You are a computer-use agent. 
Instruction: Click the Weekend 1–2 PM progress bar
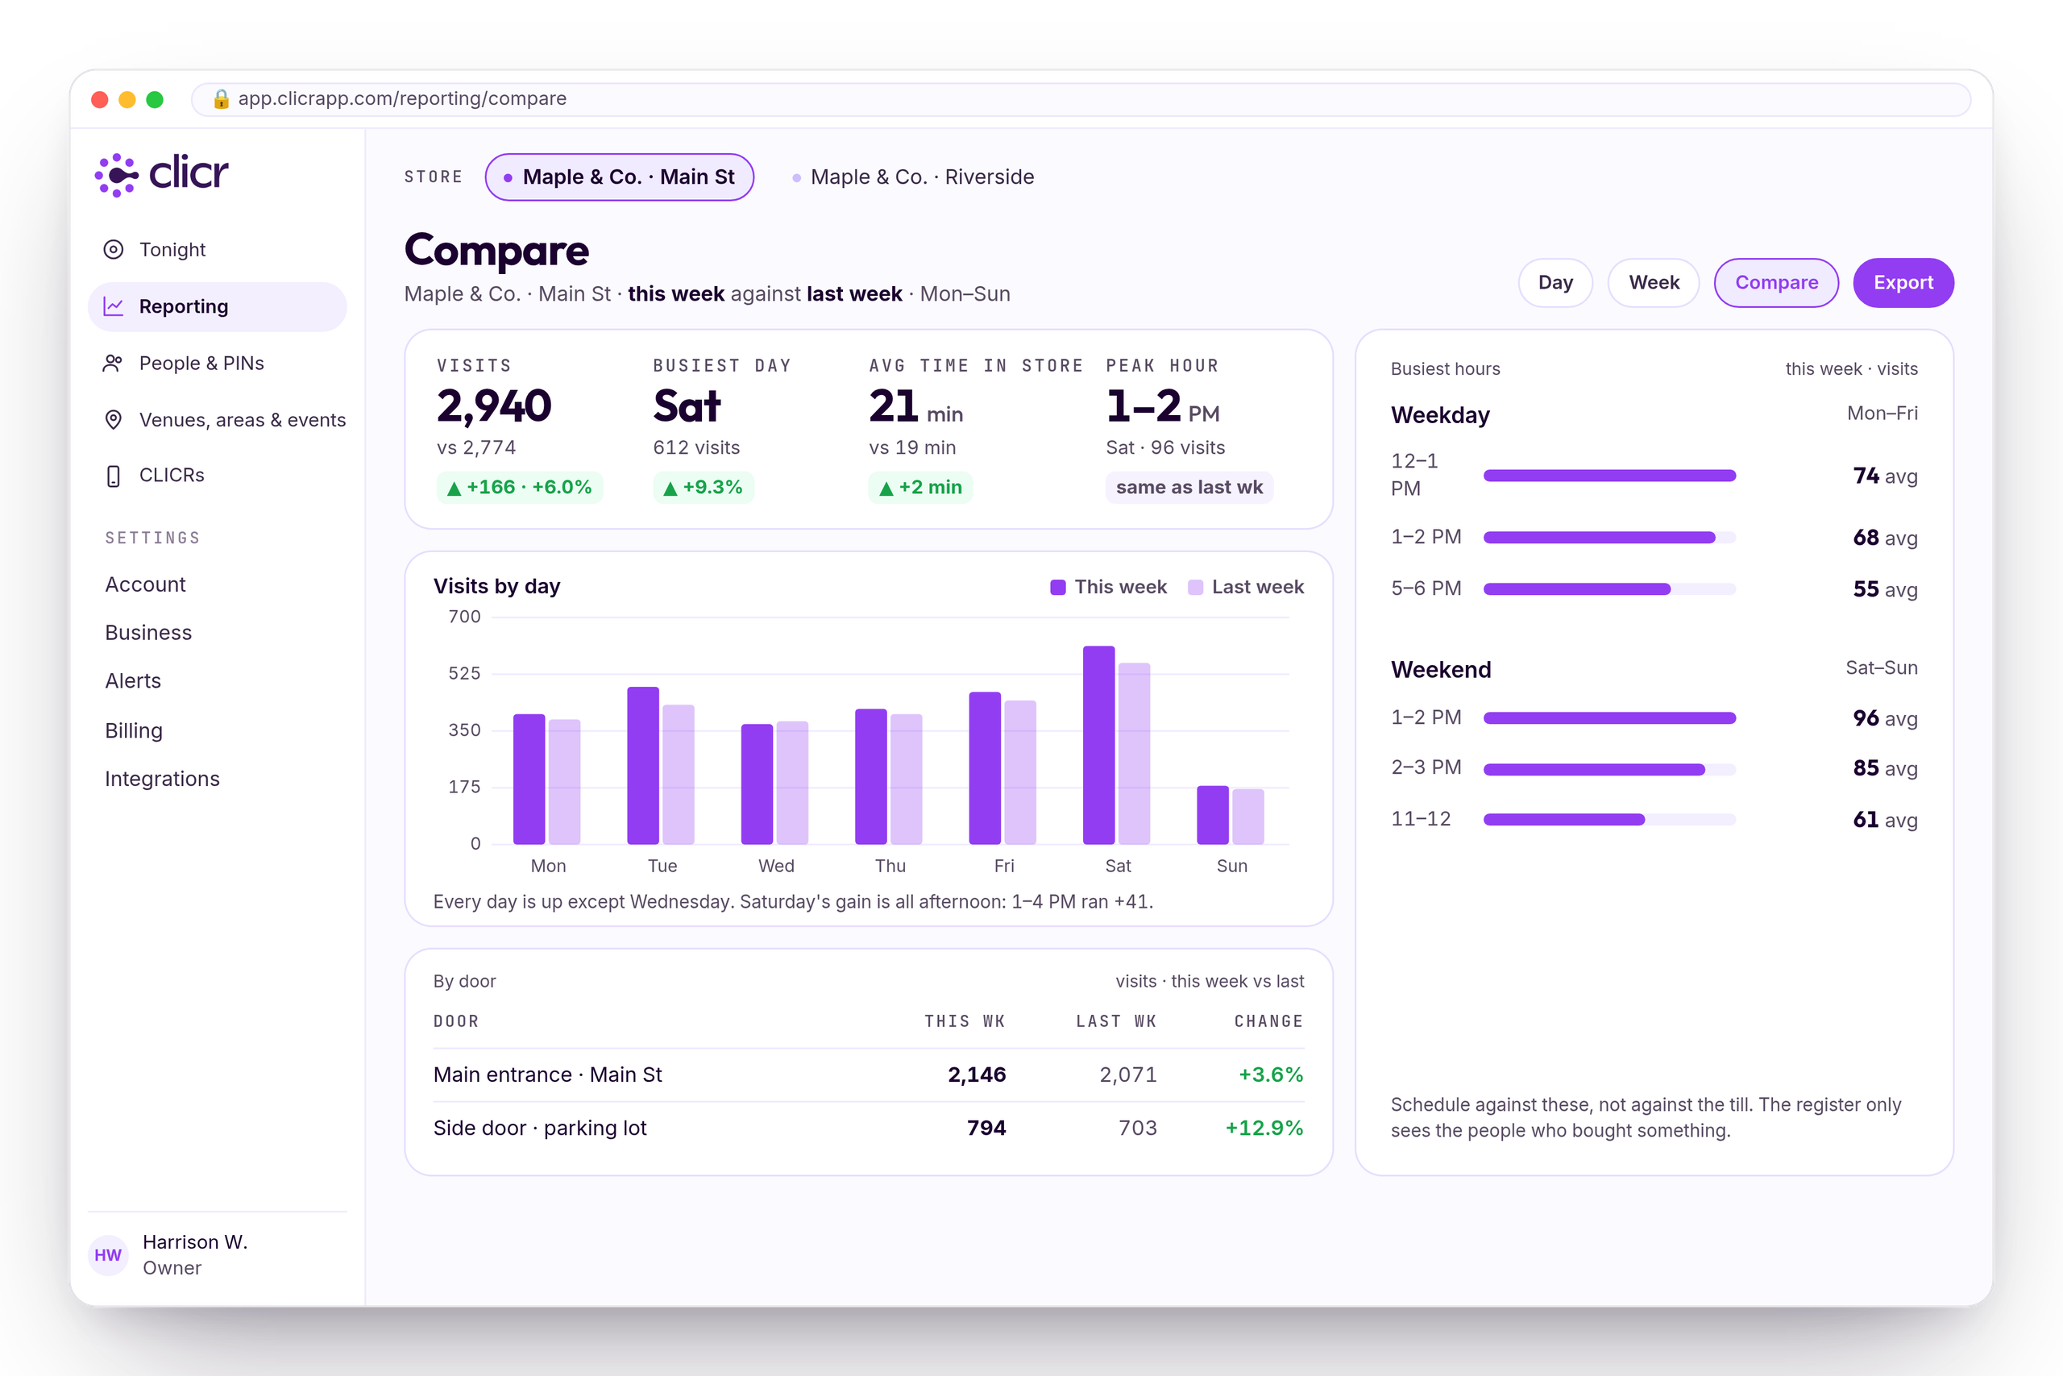(x=1609, y=718)
